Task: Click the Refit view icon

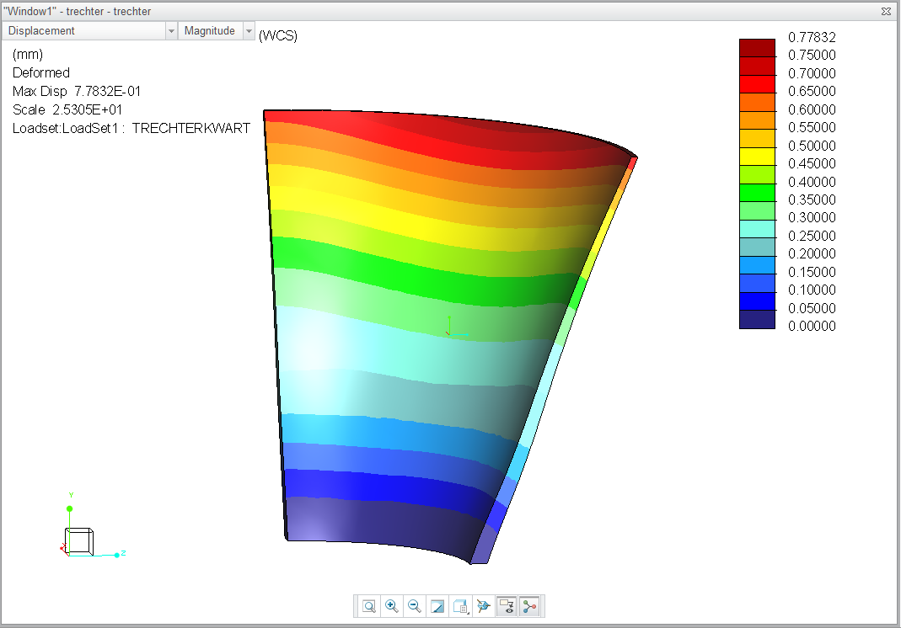Action: coord(369,606)
